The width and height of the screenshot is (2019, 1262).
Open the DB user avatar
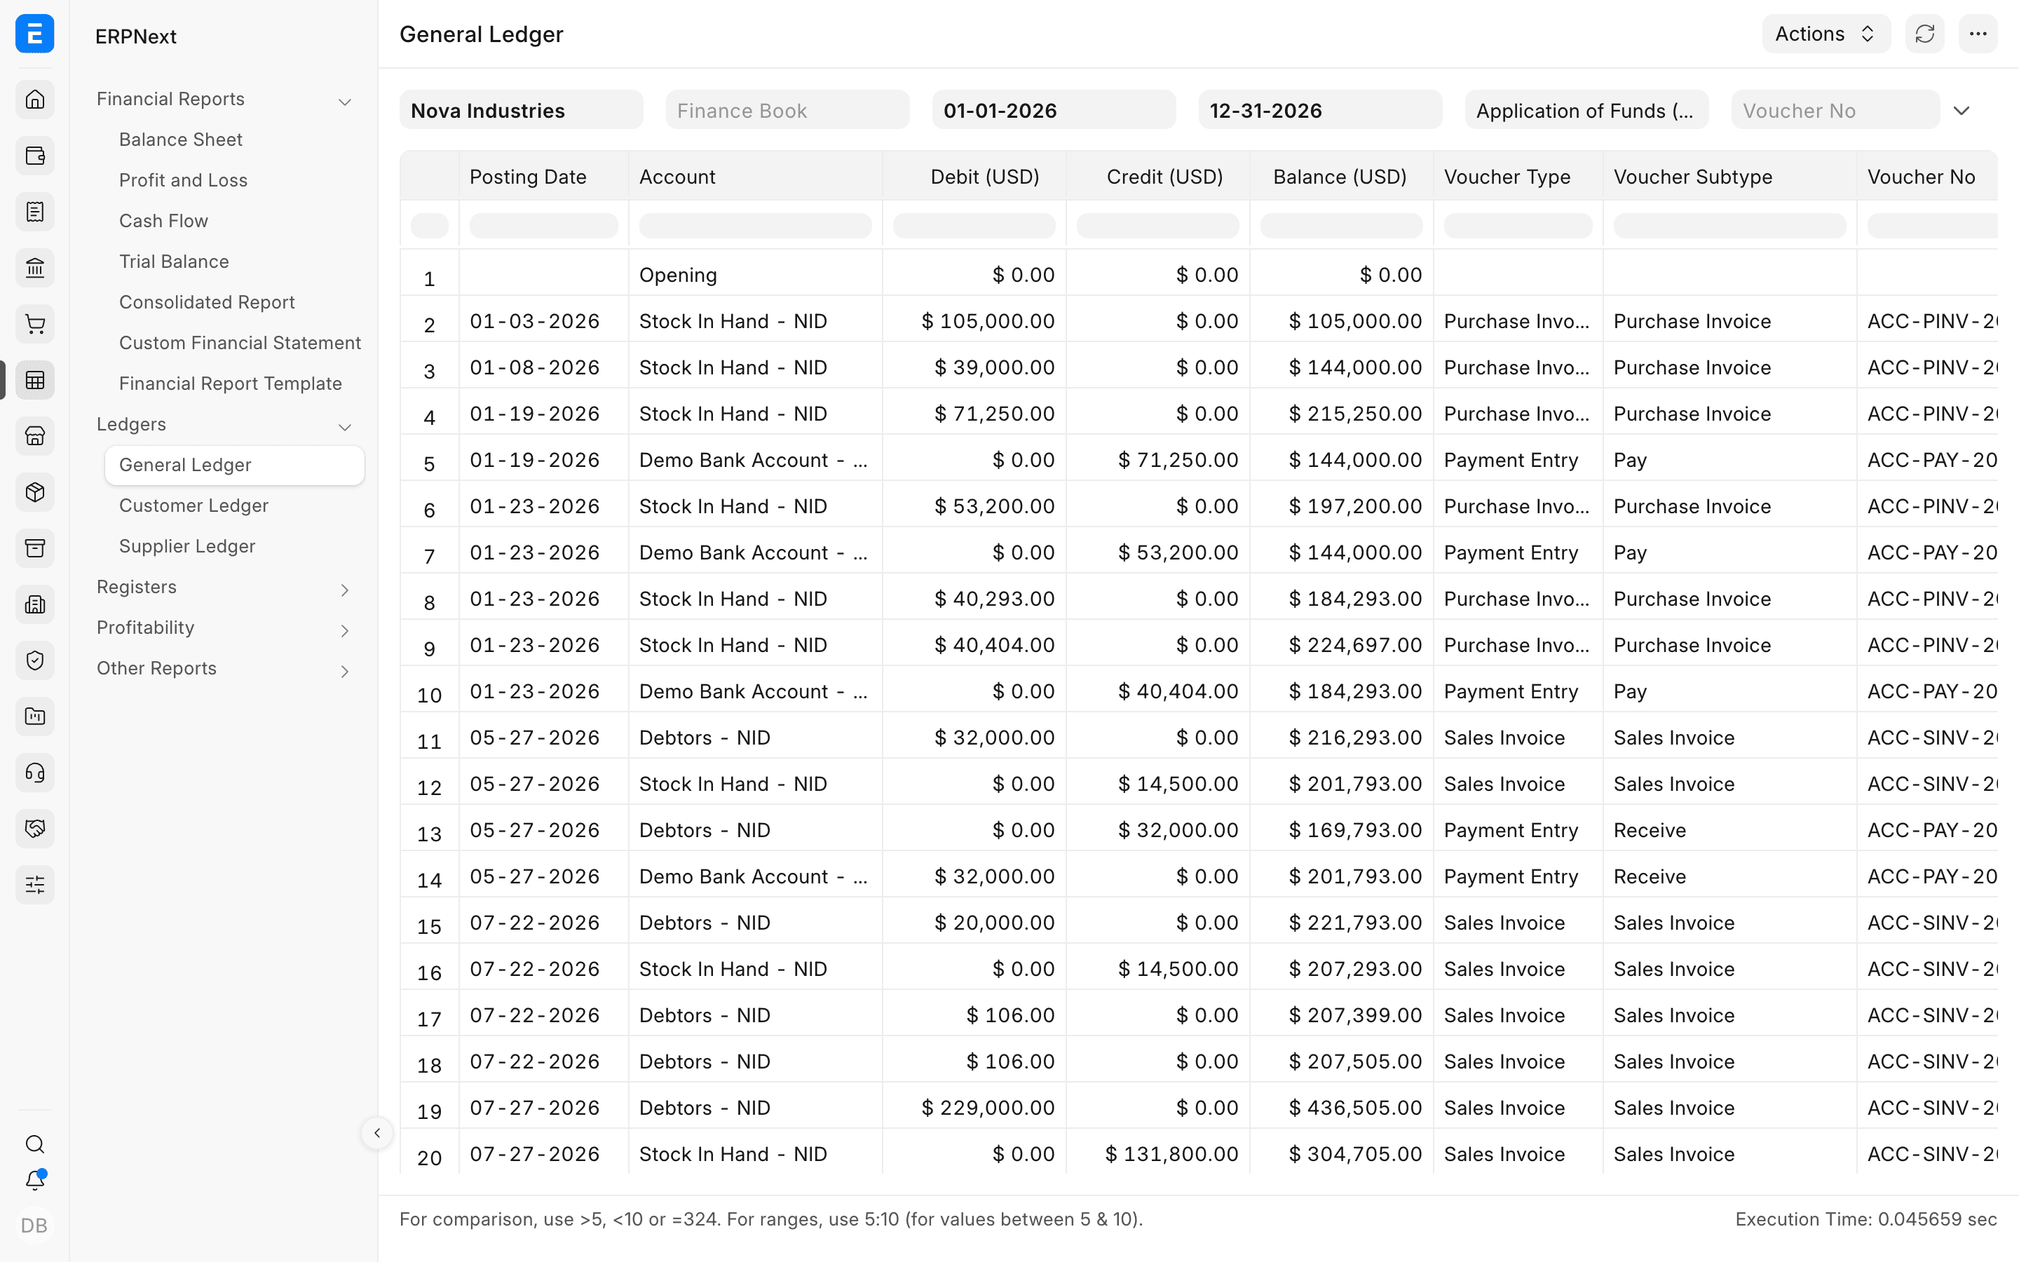click(x=34, y=1226)
